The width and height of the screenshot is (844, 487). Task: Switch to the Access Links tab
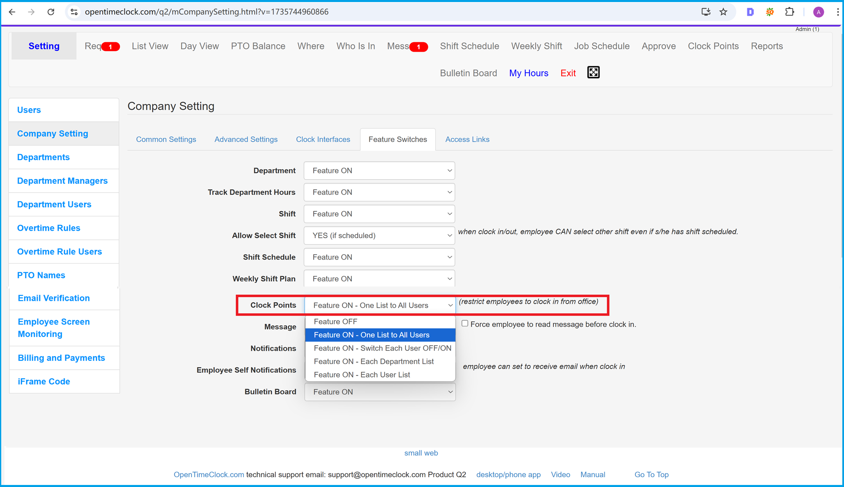point(467,139)
